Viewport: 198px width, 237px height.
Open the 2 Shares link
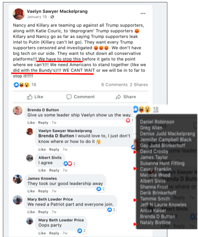(139, 85)
